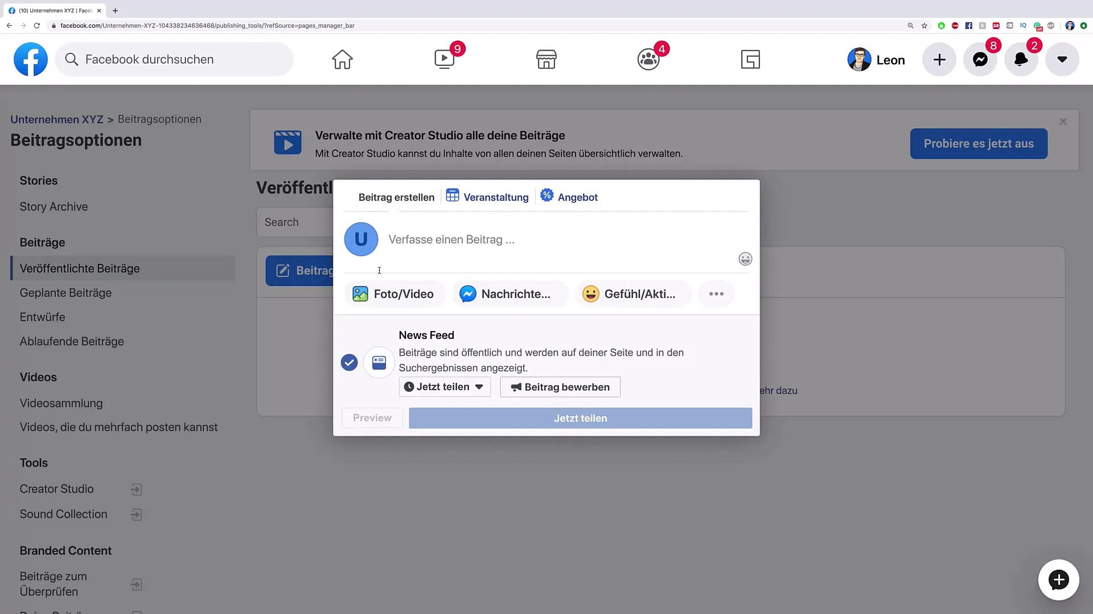
Task: Open the Pages/Gaming square icon in top nav
Action: click(x=750, y=59)
